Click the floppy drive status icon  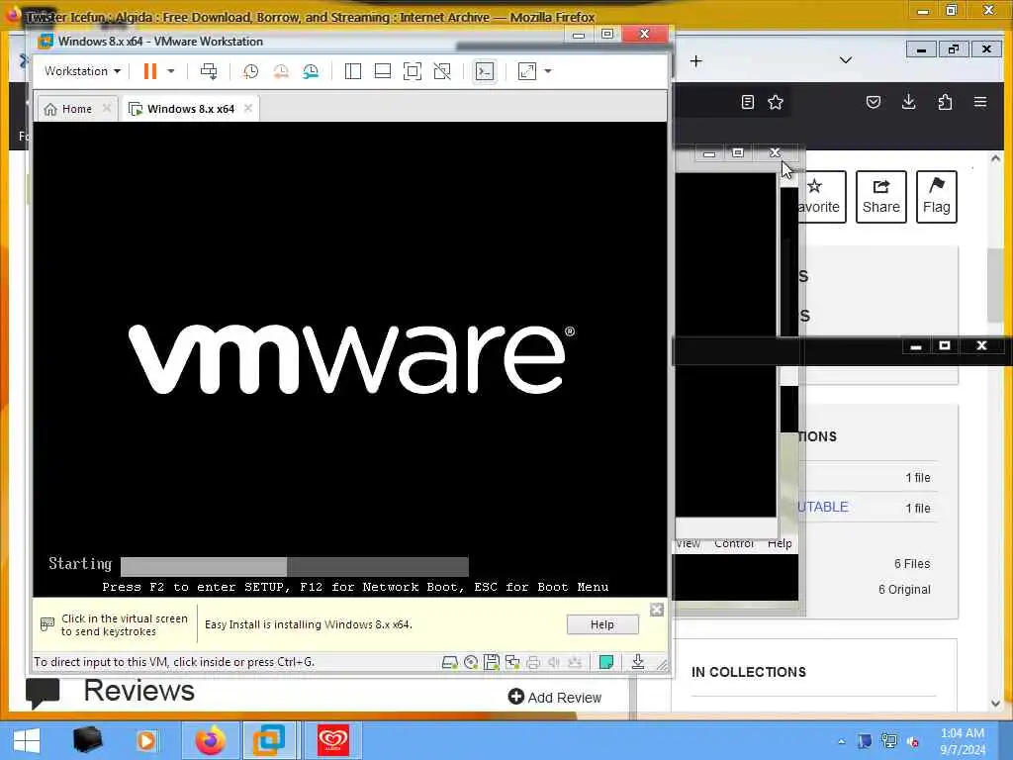[491, 662]
